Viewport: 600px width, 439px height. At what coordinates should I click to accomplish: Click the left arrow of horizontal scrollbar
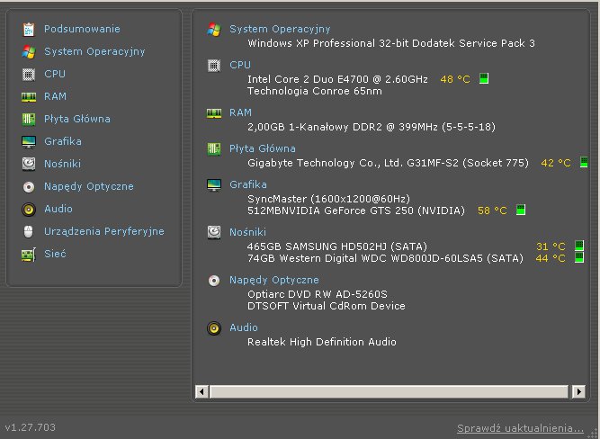point(201,392)
